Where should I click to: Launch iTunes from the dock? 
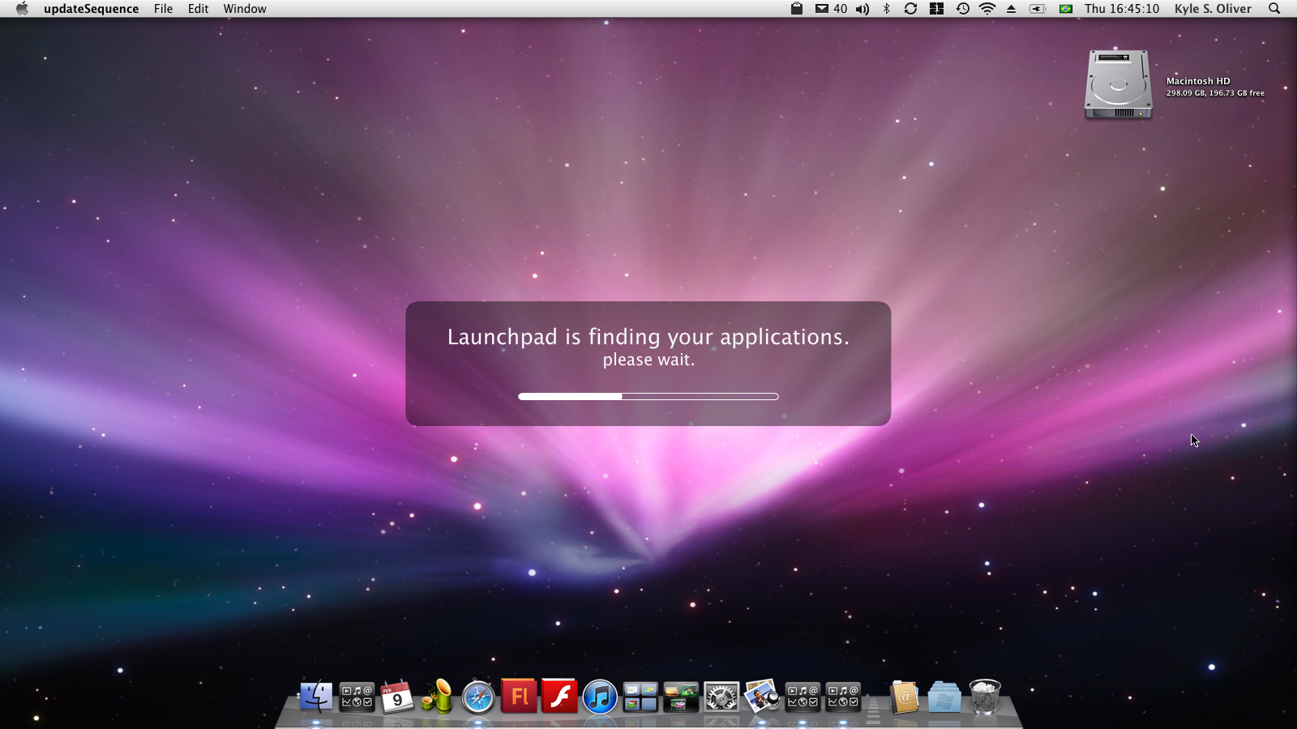[x=600, y=697]
